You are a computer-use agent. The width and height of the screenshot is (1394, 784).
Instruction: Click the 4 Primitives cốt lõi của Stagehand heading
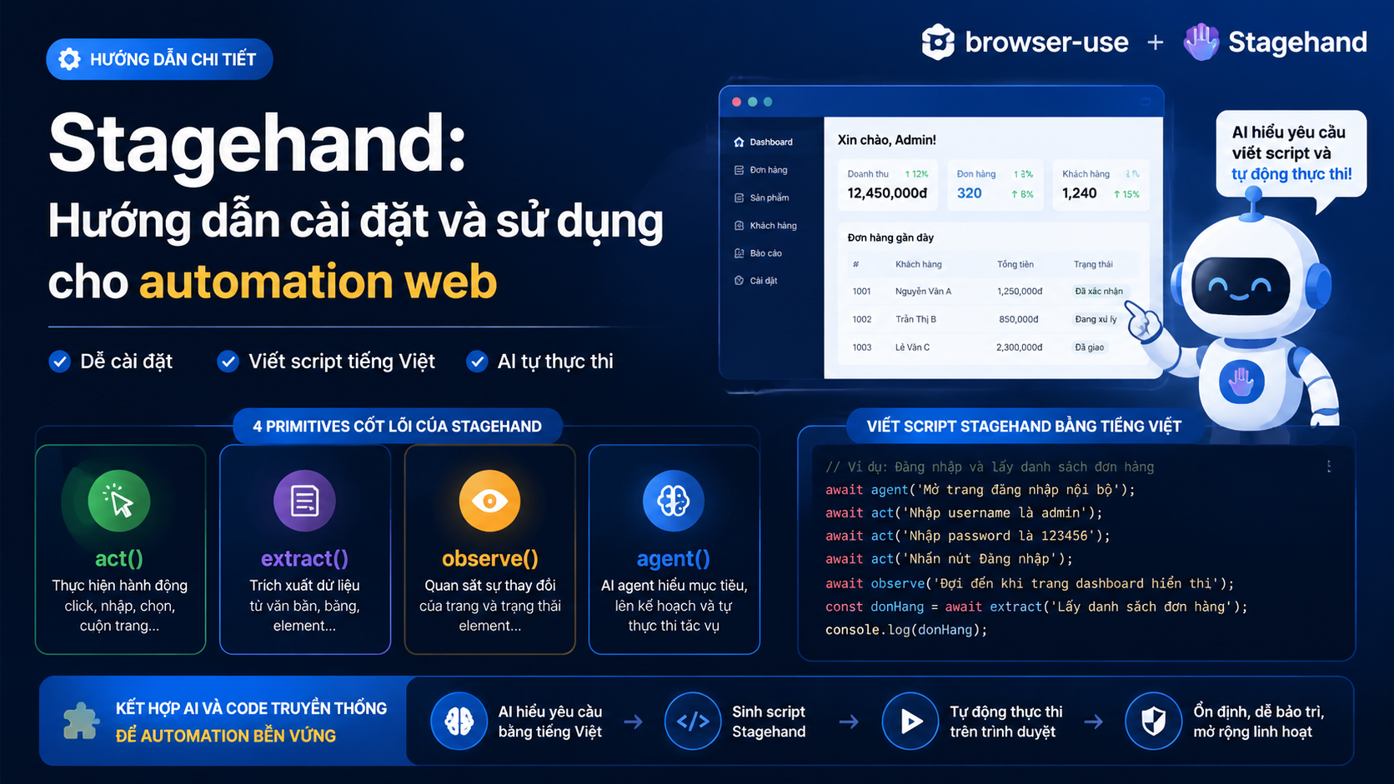397,427
